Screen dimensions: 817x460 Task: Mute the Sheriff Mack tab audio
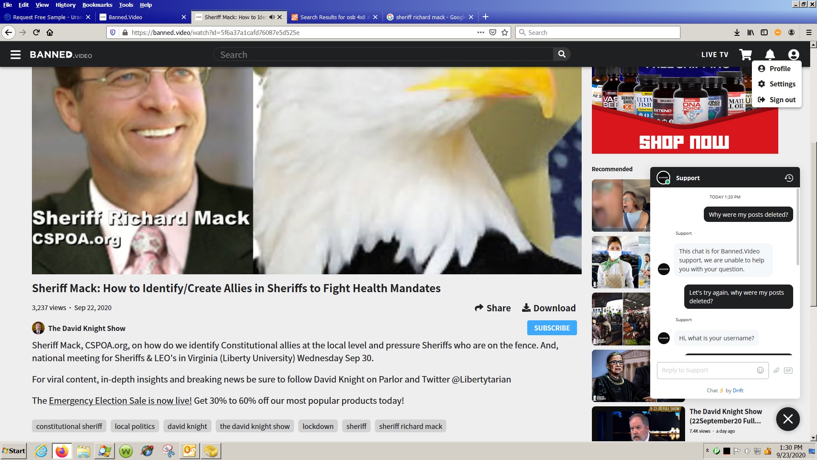272,17
